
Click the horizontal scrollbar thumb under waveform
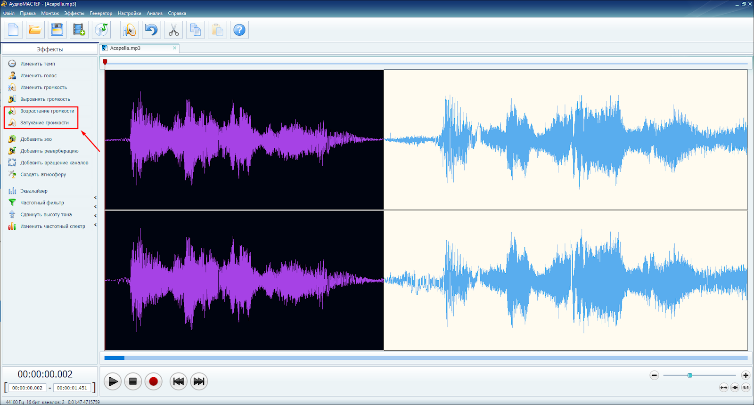[114, 358]
